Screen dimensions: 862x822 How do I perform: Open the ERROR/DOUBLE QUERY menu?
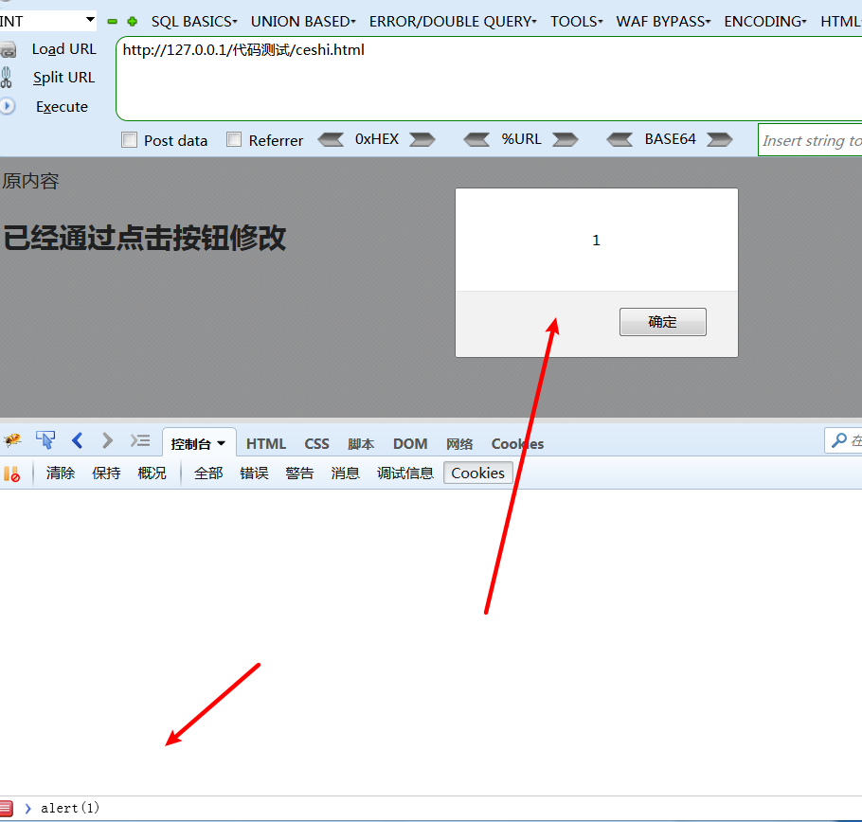coord(453,22)
